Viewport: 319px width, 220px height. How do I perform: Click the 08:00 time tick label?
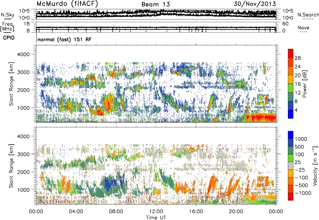click(x=116, y=212)
